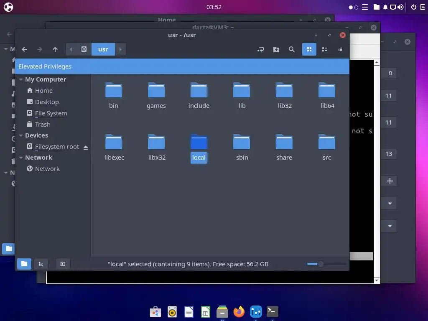Select the lib32 folder
Image resolution: width=428 pixels, height=321 pixels.
coord(284,96)
